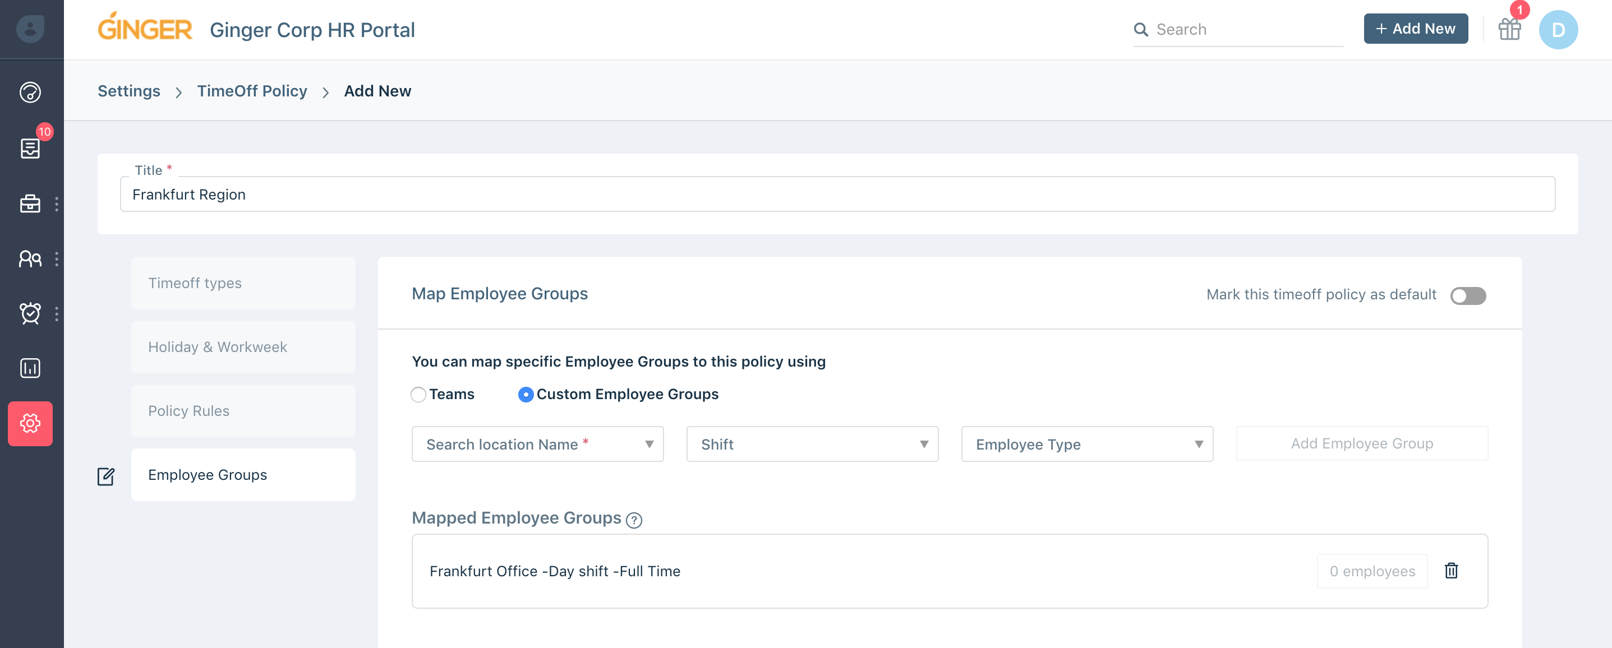The width and height of the screenshot is (1612, 648).
Task: Click the Add New breadcrumb text
Action: pyautogui.click(x=377, y=91)
